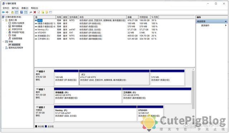Viewport: 229px width, 133px height.
Task: Click the window title bar app icon
Action: [4, 3]
